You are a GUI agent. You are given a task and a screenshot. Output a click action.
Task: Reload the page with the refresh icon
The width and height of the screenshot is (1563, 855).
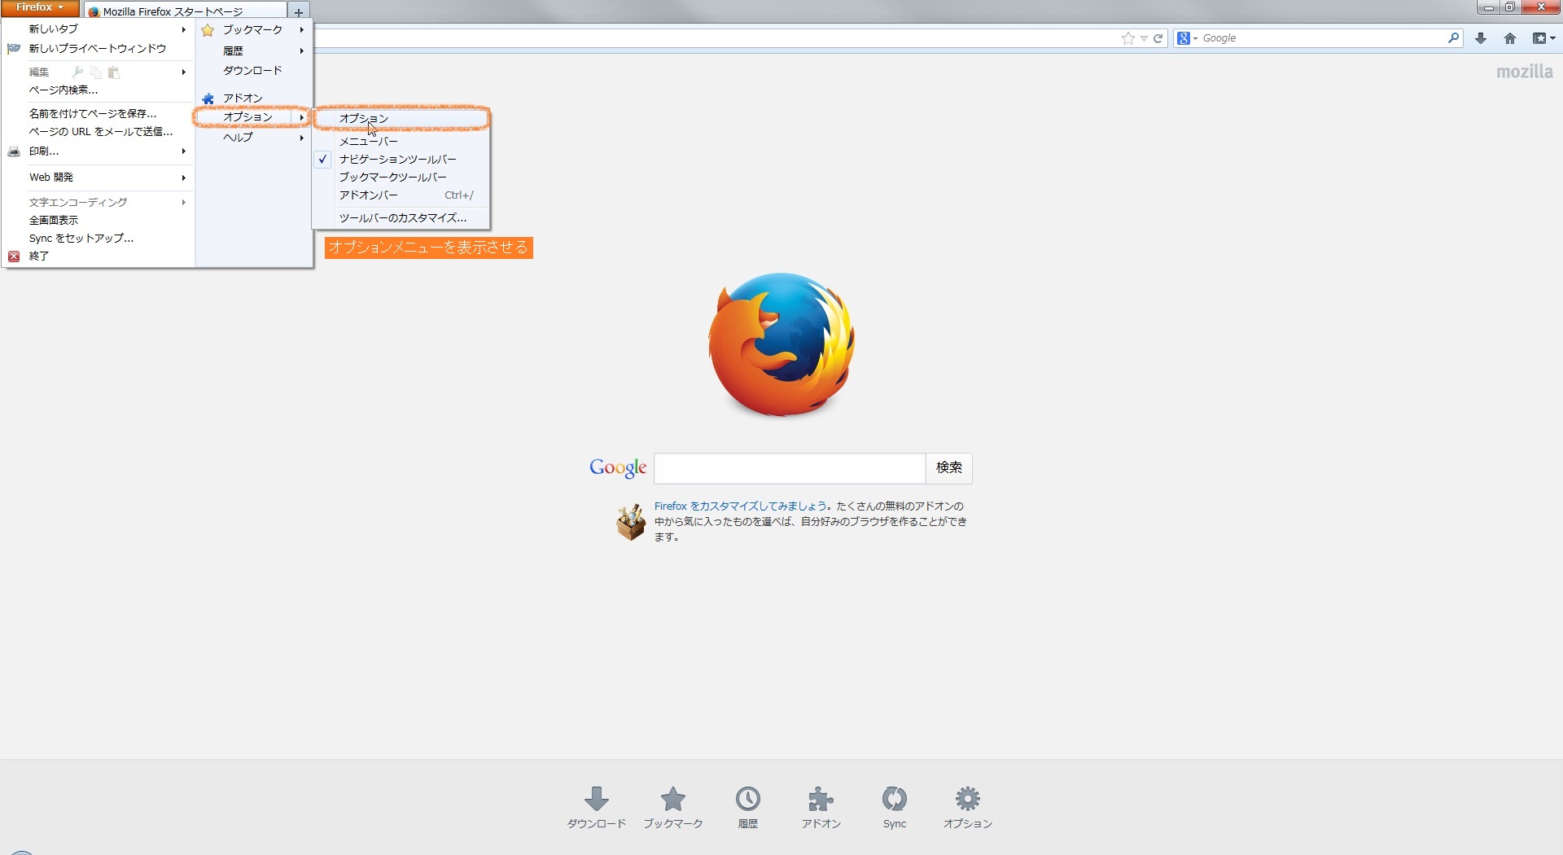click(x=1158, y=38)
